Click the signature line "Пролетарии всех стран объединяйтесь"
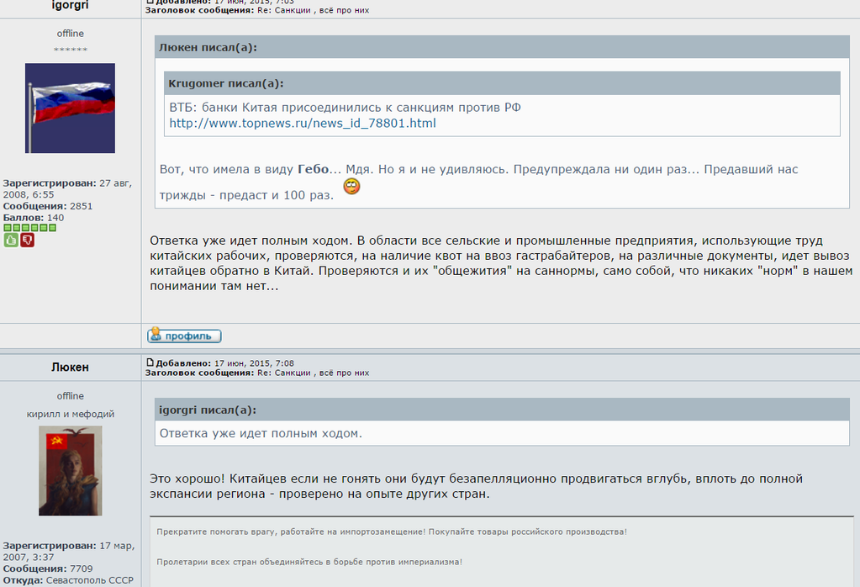860x587 pixels. [x=309, y=562]
